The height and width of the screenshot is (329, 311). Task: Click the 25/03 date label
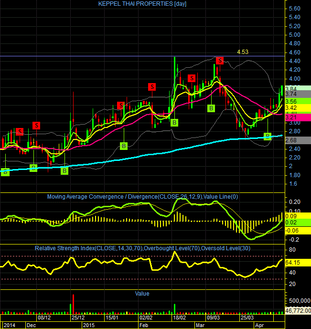point(247,318)
